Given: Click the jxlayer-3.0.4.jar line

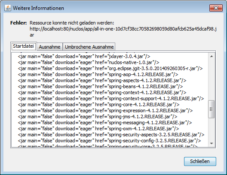Looking at the screenshot, I should point(84,56).
